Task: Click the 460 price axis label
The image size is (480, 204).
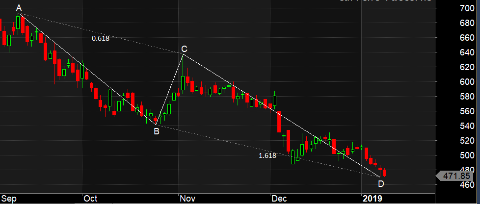Action: 466,185
